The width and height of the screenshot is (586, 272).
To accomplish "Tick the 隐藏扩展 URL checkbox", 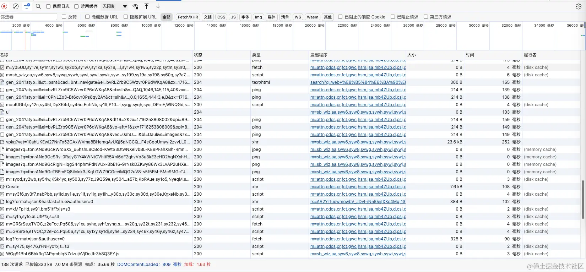I will pyautogui.click(x=126, y=17).
